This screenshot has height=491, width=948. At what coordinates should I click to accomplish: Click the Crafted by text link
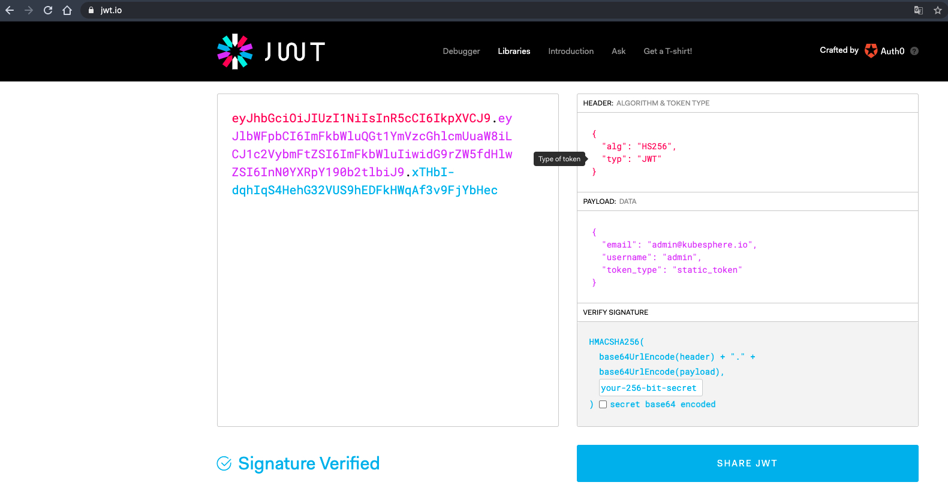point(839,50)
